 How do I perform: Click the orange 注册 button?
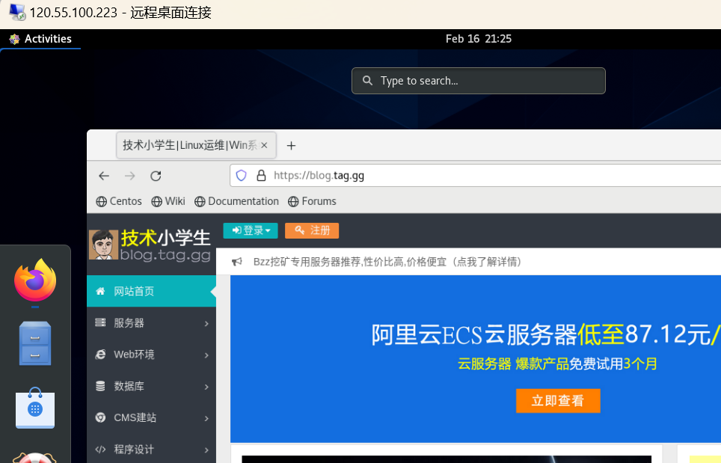(x=312, y=230)
